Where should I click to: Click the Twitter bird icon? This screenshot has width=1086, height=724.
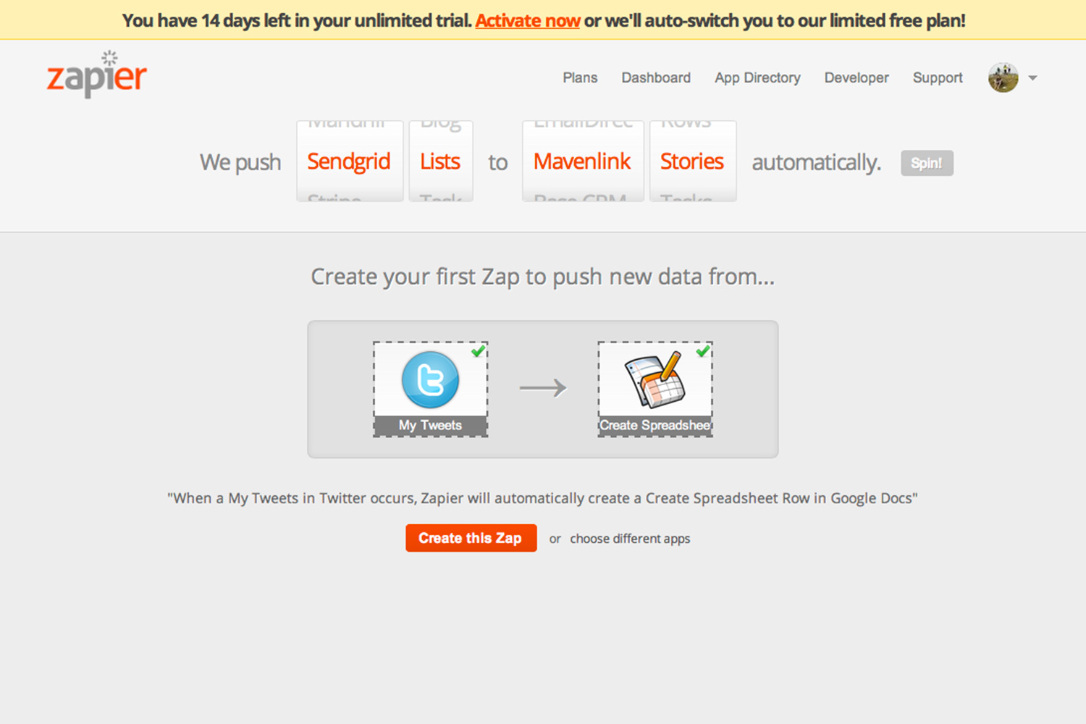pos(431,380)
